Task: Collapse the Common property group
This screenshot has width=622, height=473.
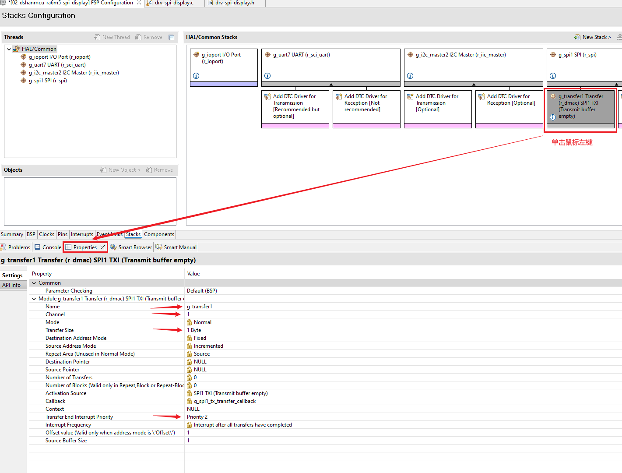Action: 34,283
